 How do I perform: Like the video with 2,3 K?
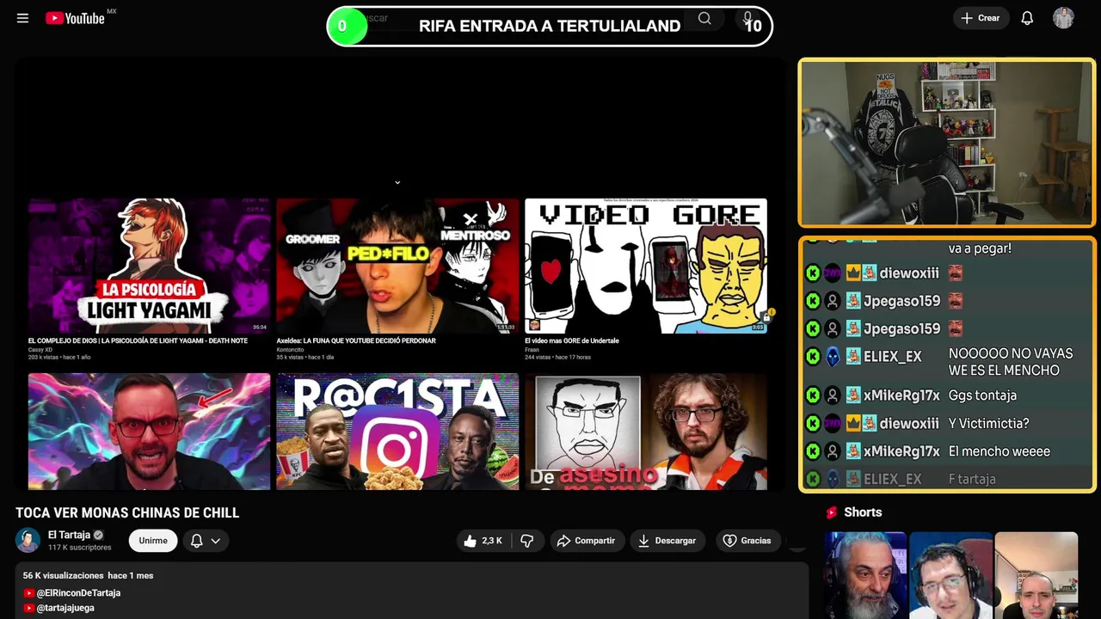pyautogui.click(x=483, y=541)
